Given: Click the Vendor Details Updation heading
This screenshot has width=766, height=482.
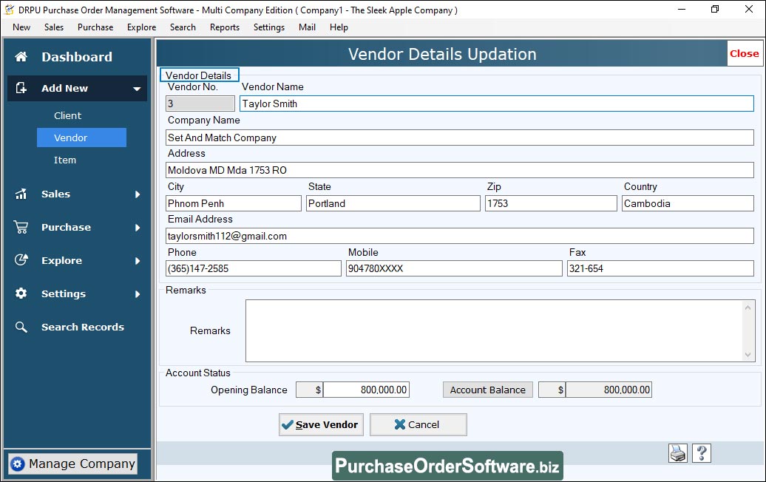Looking at the screenshot, I should point(442,54).
